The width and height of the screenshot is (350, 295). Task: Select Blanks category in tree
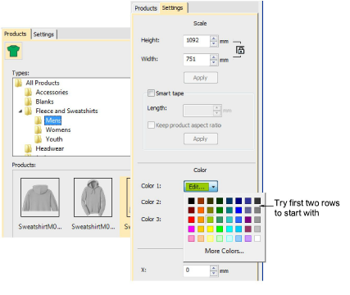[45, 102]
